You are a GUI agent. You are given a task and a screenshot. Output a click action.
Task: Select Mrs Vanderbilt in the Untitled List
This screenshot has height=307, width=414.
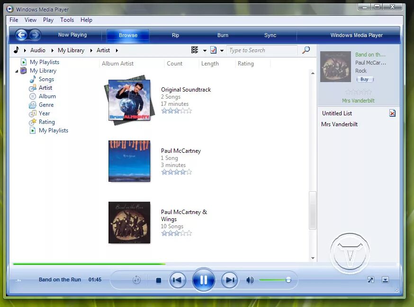pos(339,124)
